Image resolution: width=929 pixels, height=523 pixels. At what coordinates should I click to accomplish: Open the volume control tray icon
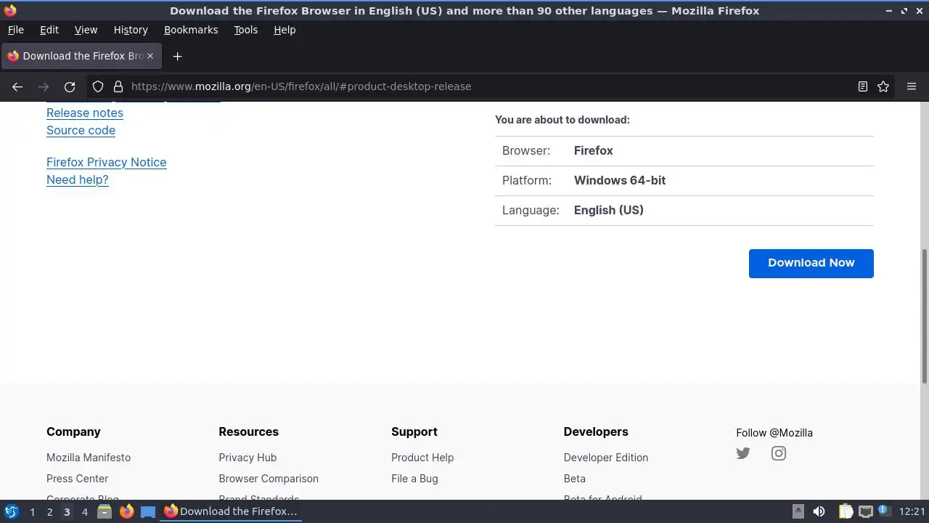point(819,511)
